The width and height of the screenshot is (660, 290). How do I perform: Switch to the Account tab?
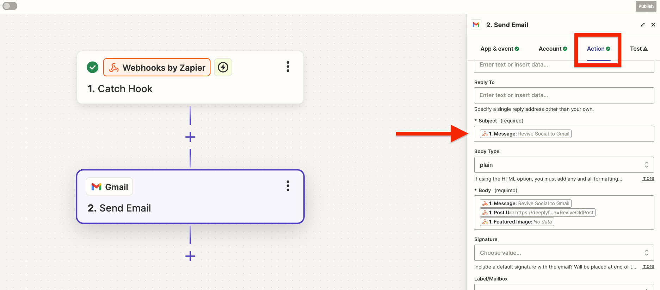[553, 49]
